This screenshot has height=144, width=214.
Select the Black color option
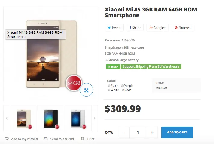pyautogui.click(x=109, y=86)
